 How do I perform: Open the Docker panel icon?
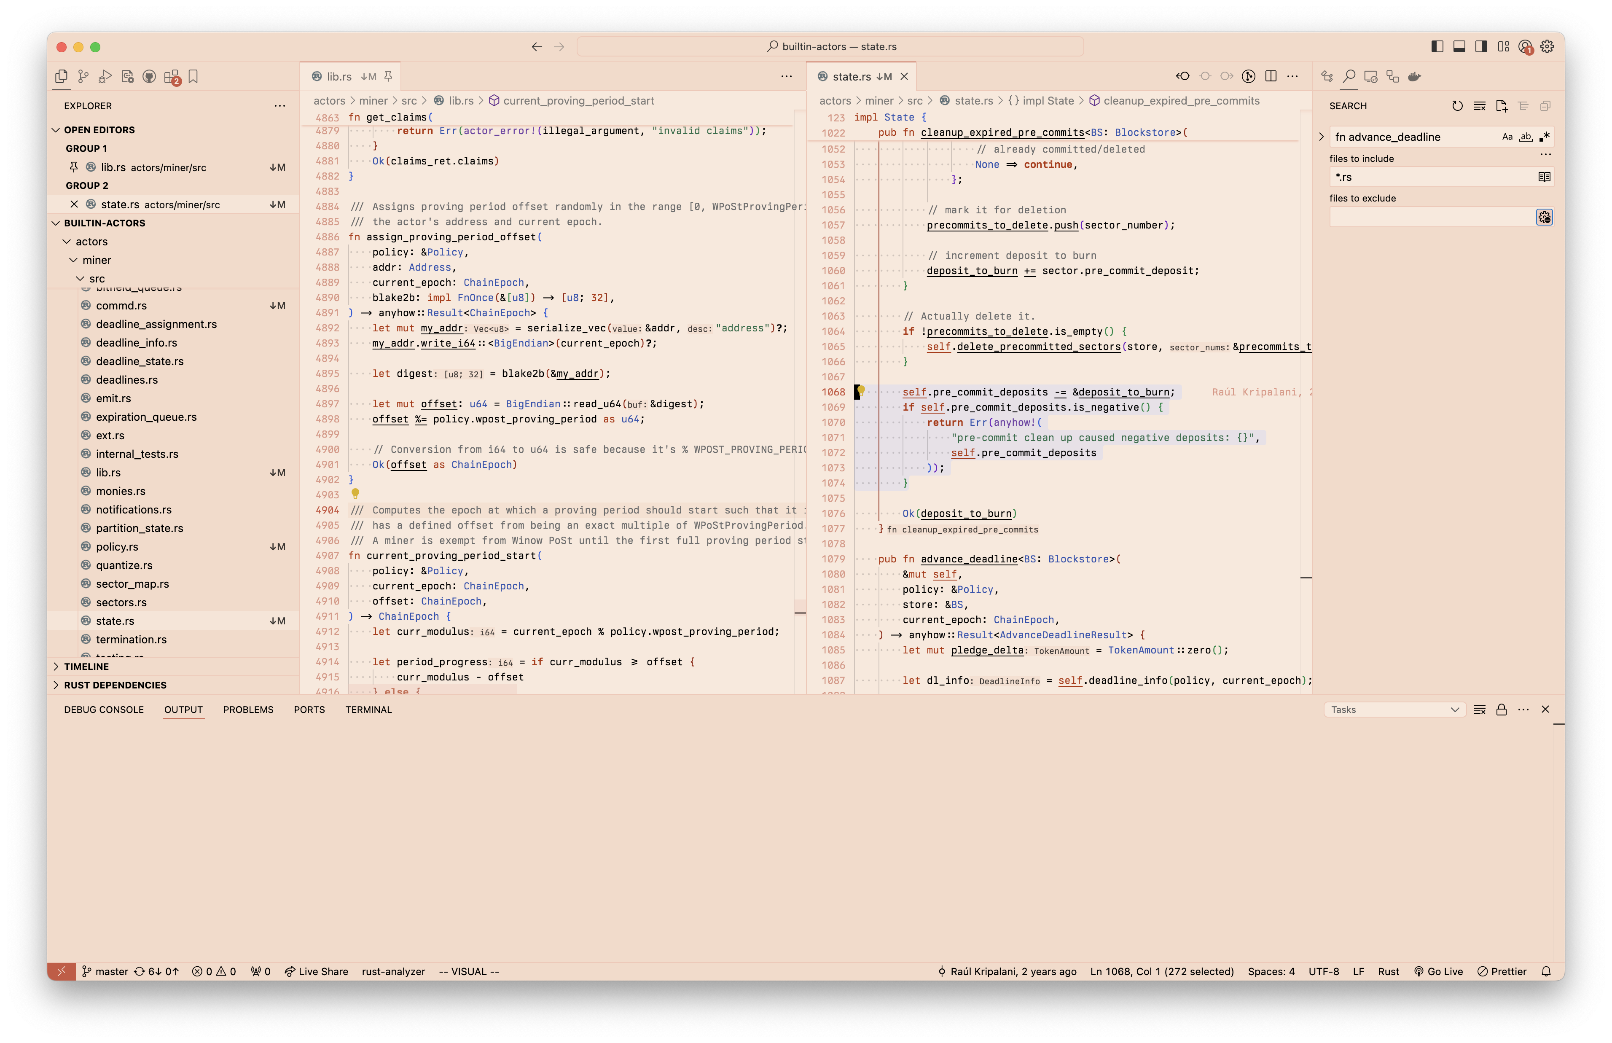click(x=1414, y=77)
